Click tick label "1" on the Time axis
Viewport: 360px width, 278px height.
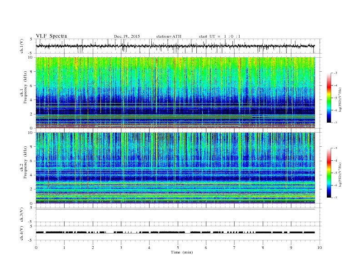[x=64, y=248]
